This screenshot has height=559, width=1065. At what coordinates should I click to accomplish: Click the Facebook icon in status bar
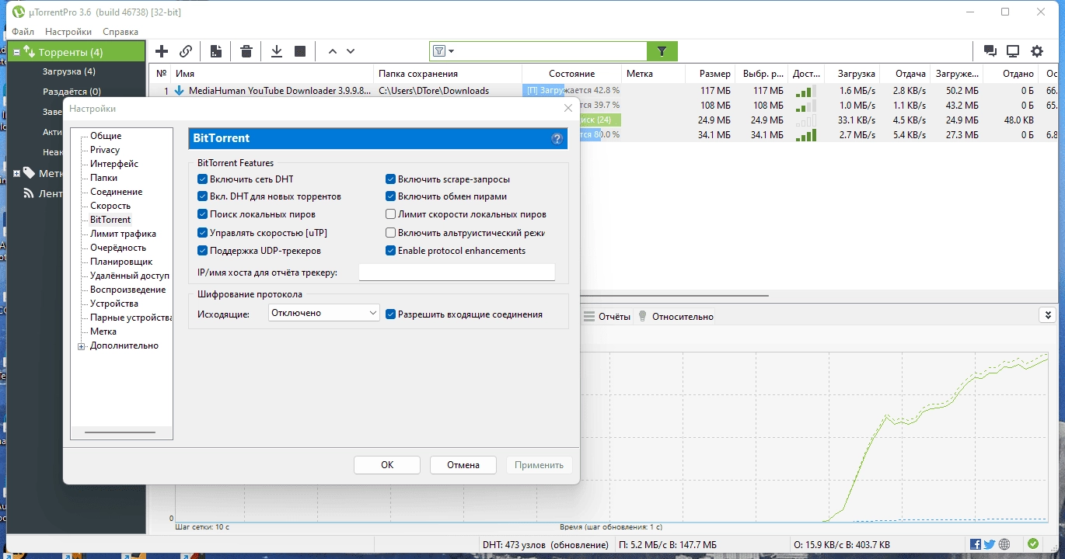click(x=976, y=544)
